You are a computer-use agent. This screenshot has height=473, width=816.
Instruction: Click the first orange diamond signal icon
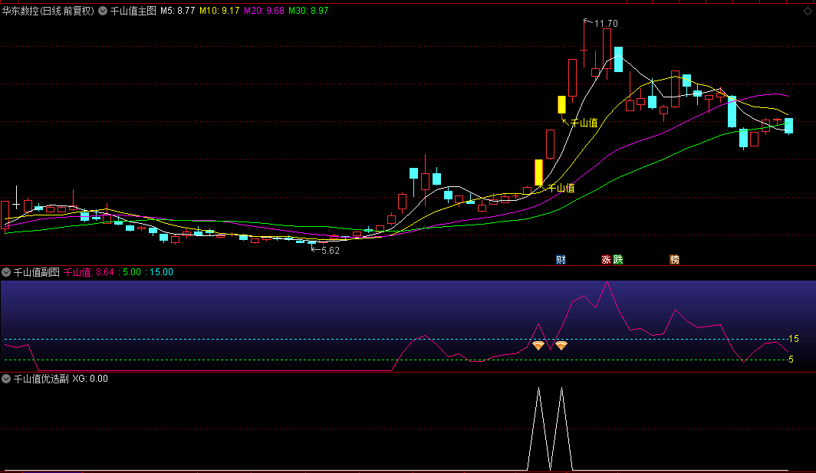click(538, 345)
